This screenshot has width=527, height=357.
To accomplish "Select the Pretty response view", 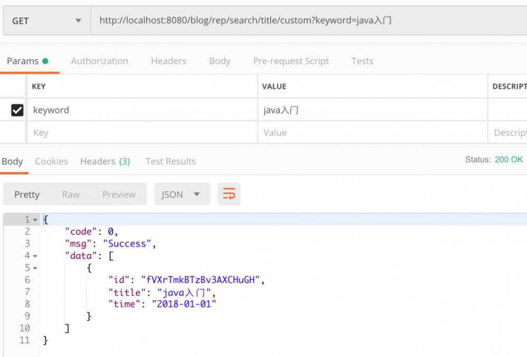I will click(27, 194).
